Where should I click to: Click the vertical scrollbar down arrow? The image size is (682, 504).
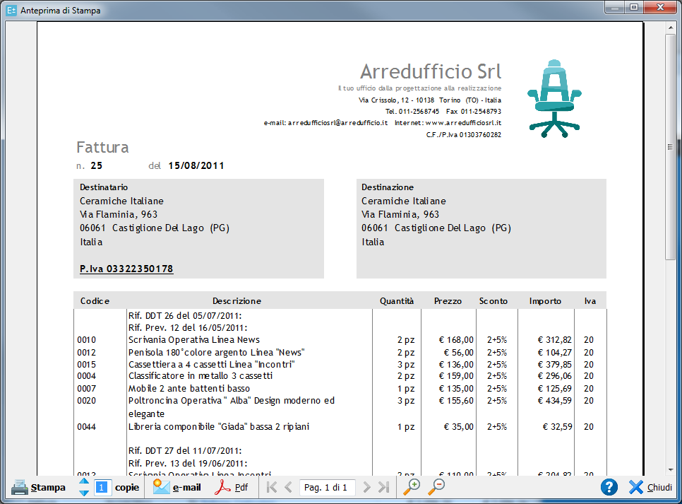coord(671,468)
